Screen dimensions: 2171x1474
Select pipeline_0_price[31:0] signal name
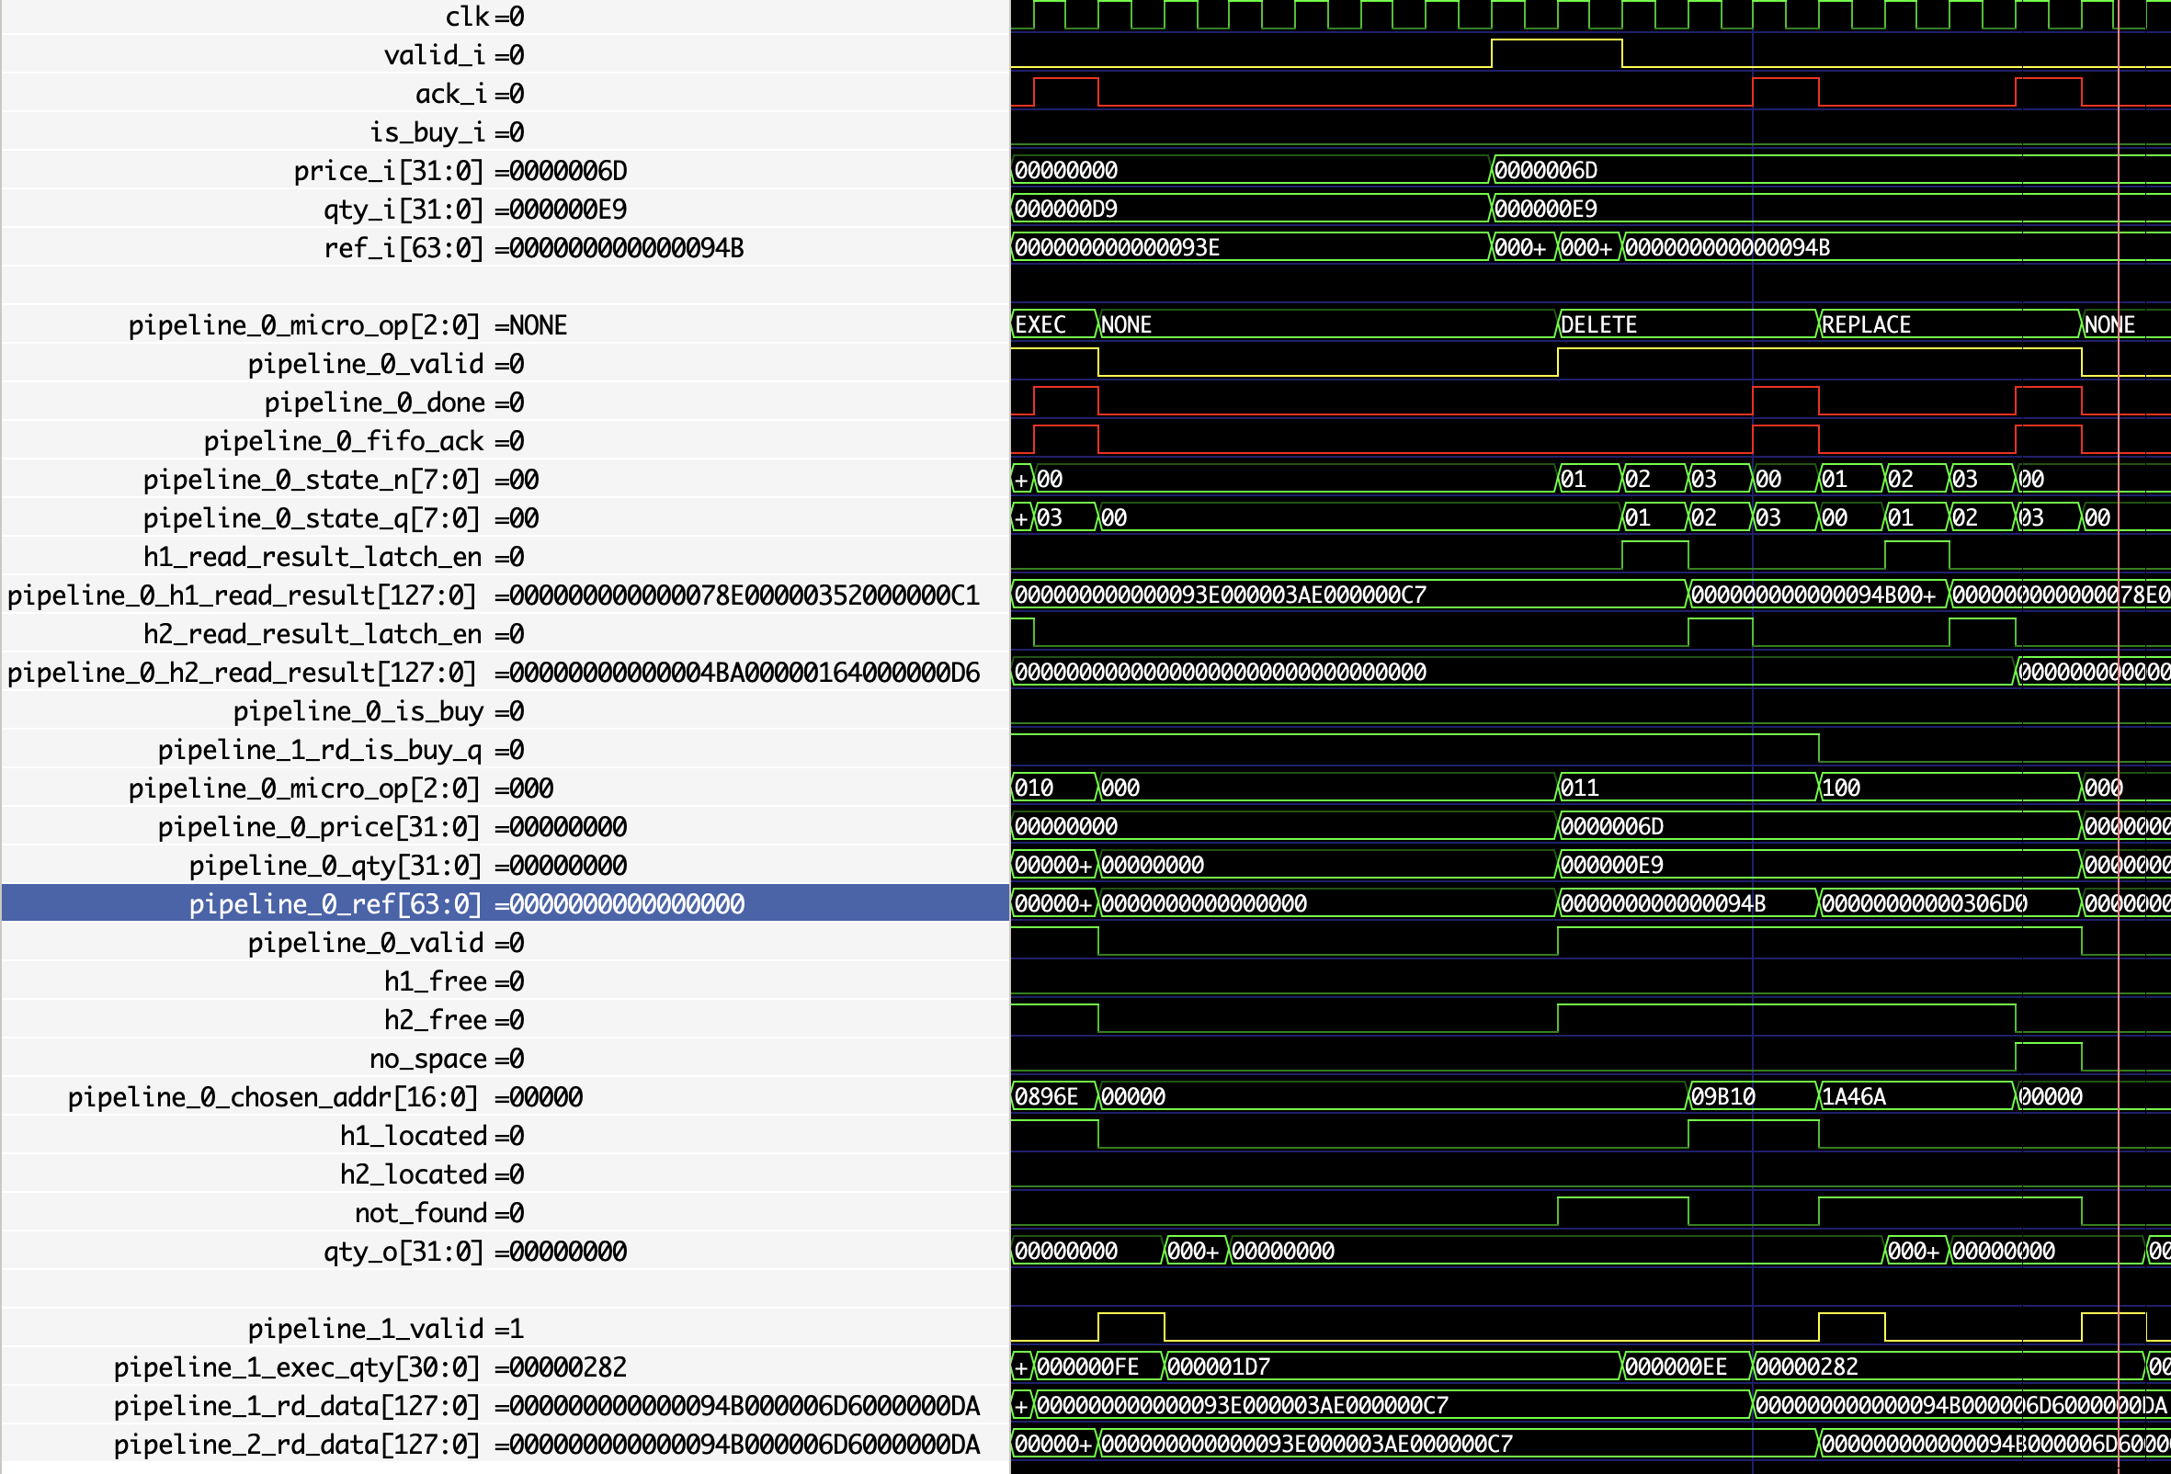coord(322,827)
